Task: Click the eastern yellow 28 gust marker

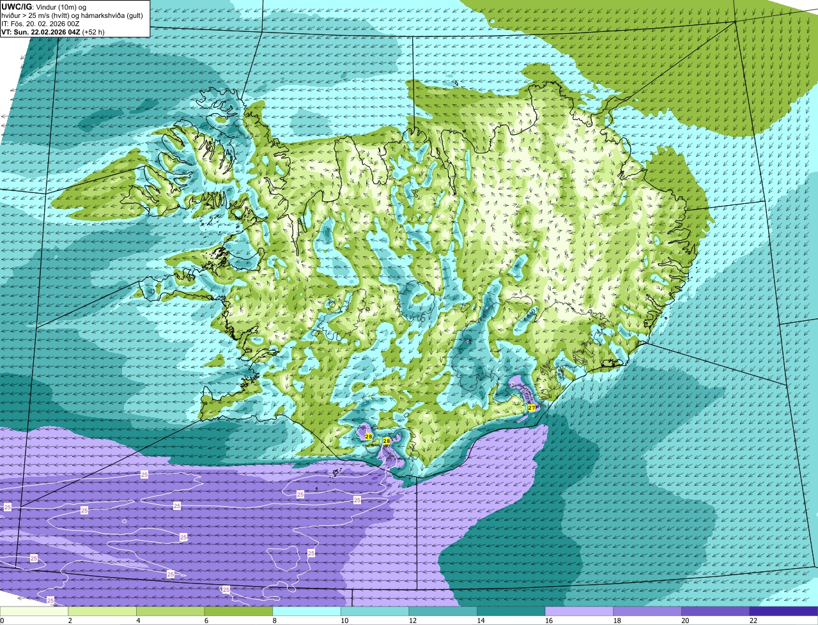Action: click(386, 441)
